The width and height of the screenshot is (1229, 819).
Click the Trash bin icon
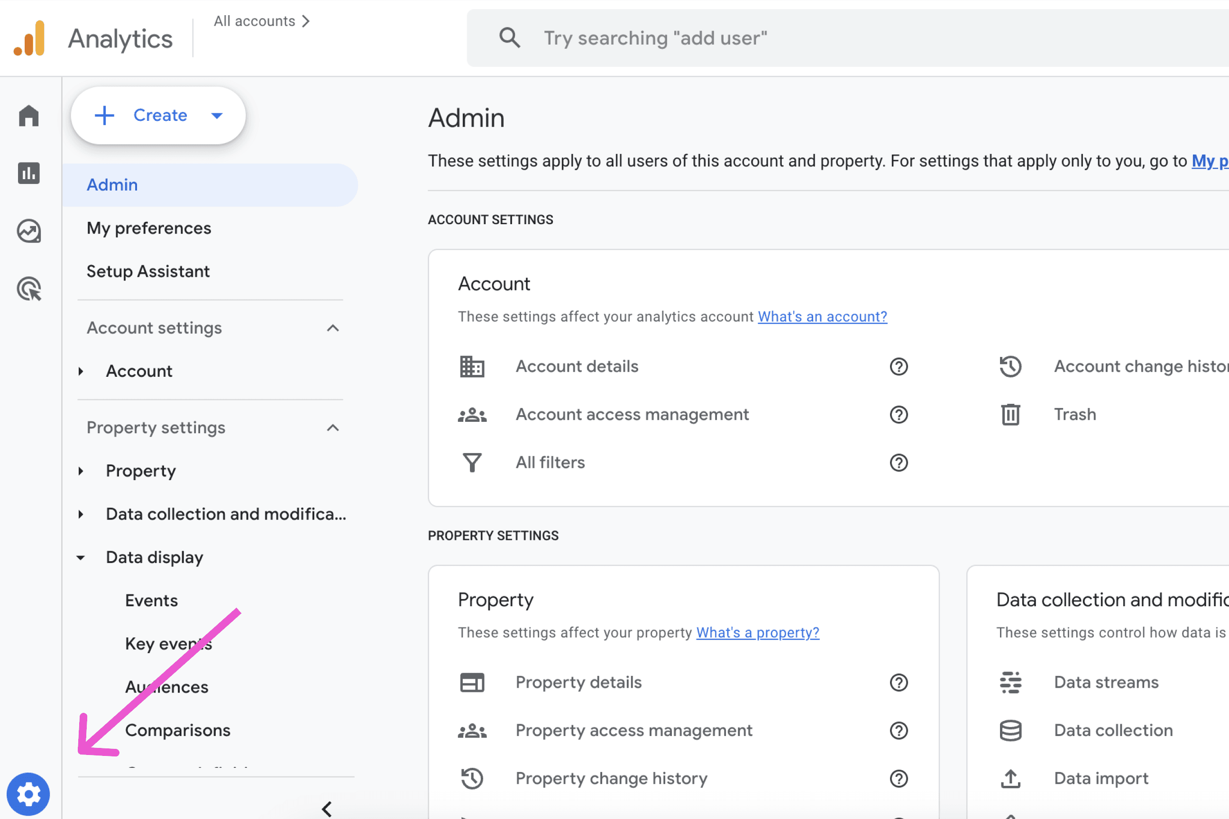click(1010, 415)
